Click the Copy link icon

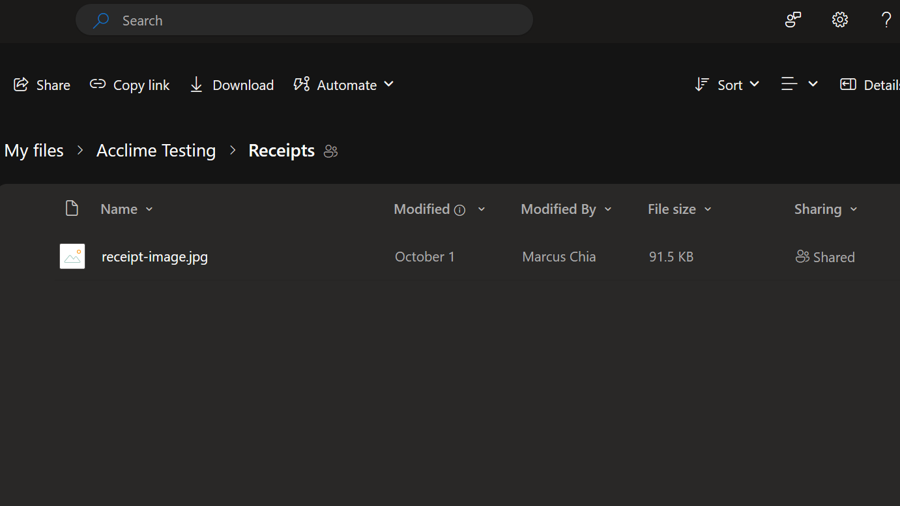(x=97, y=85)
